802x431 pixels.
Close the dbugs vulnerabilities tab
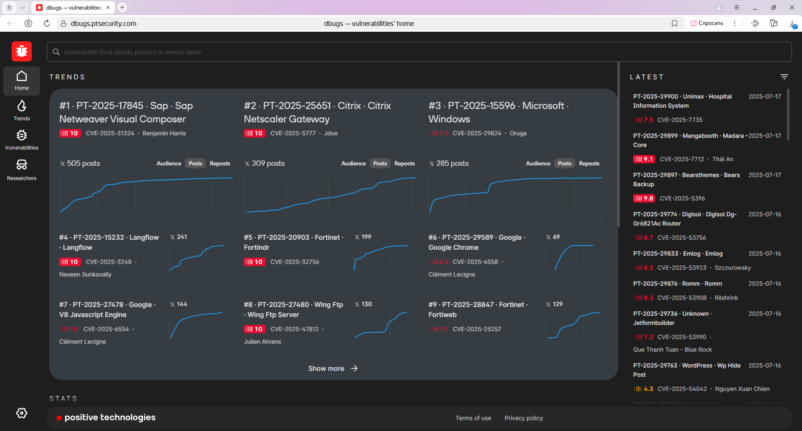(108, 8)
